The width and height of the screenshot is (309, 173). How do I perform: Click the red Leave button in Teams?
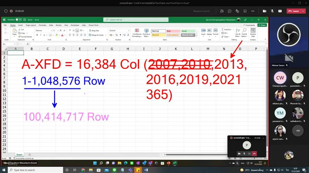click(x=294, y=11)
